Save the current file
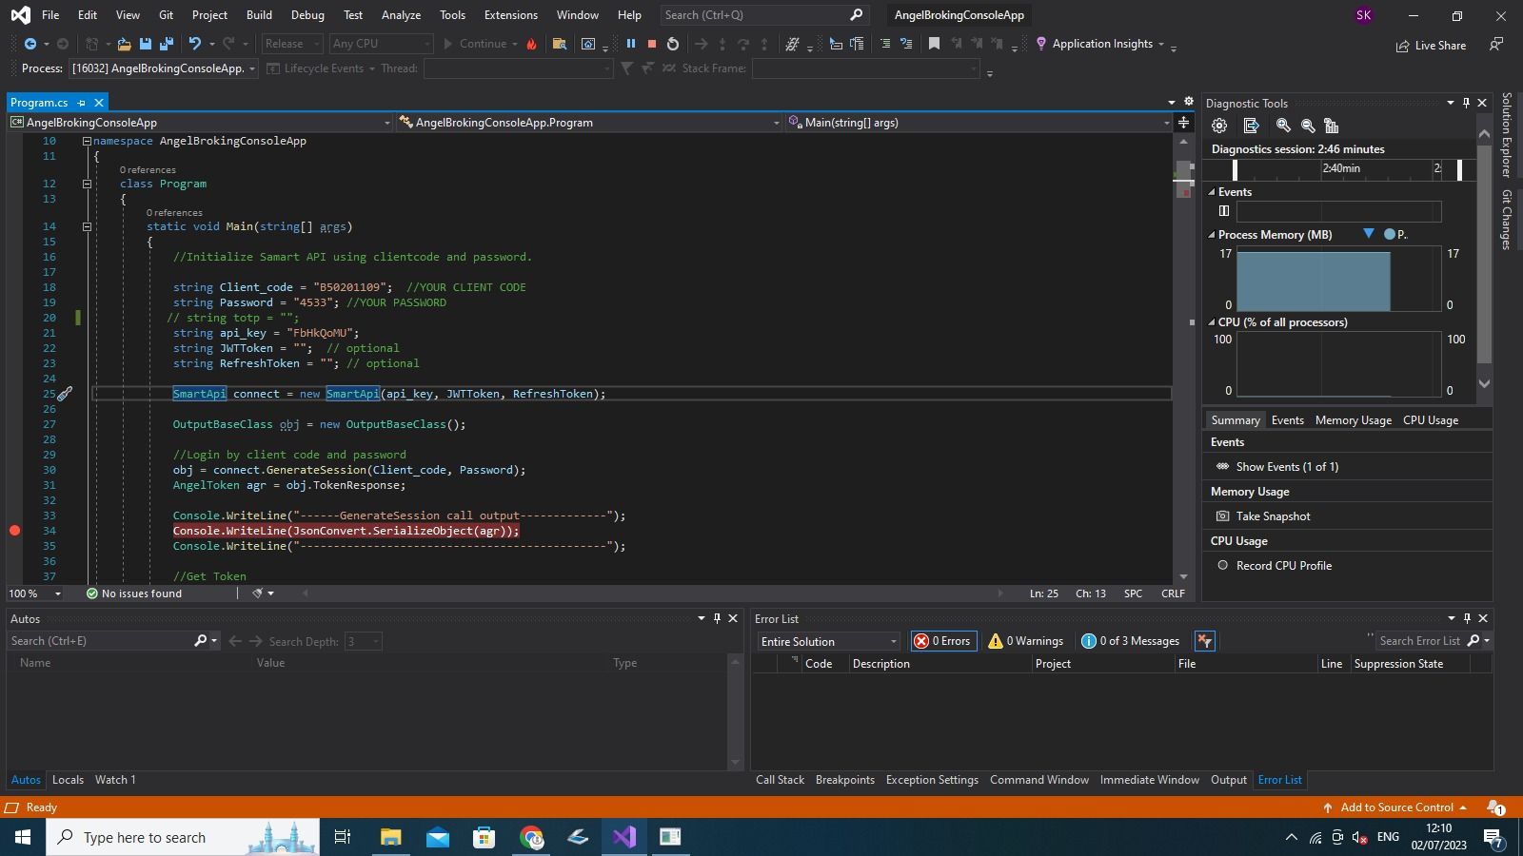The width and height of the screenshot is (1523, 856). click(145, 44)
